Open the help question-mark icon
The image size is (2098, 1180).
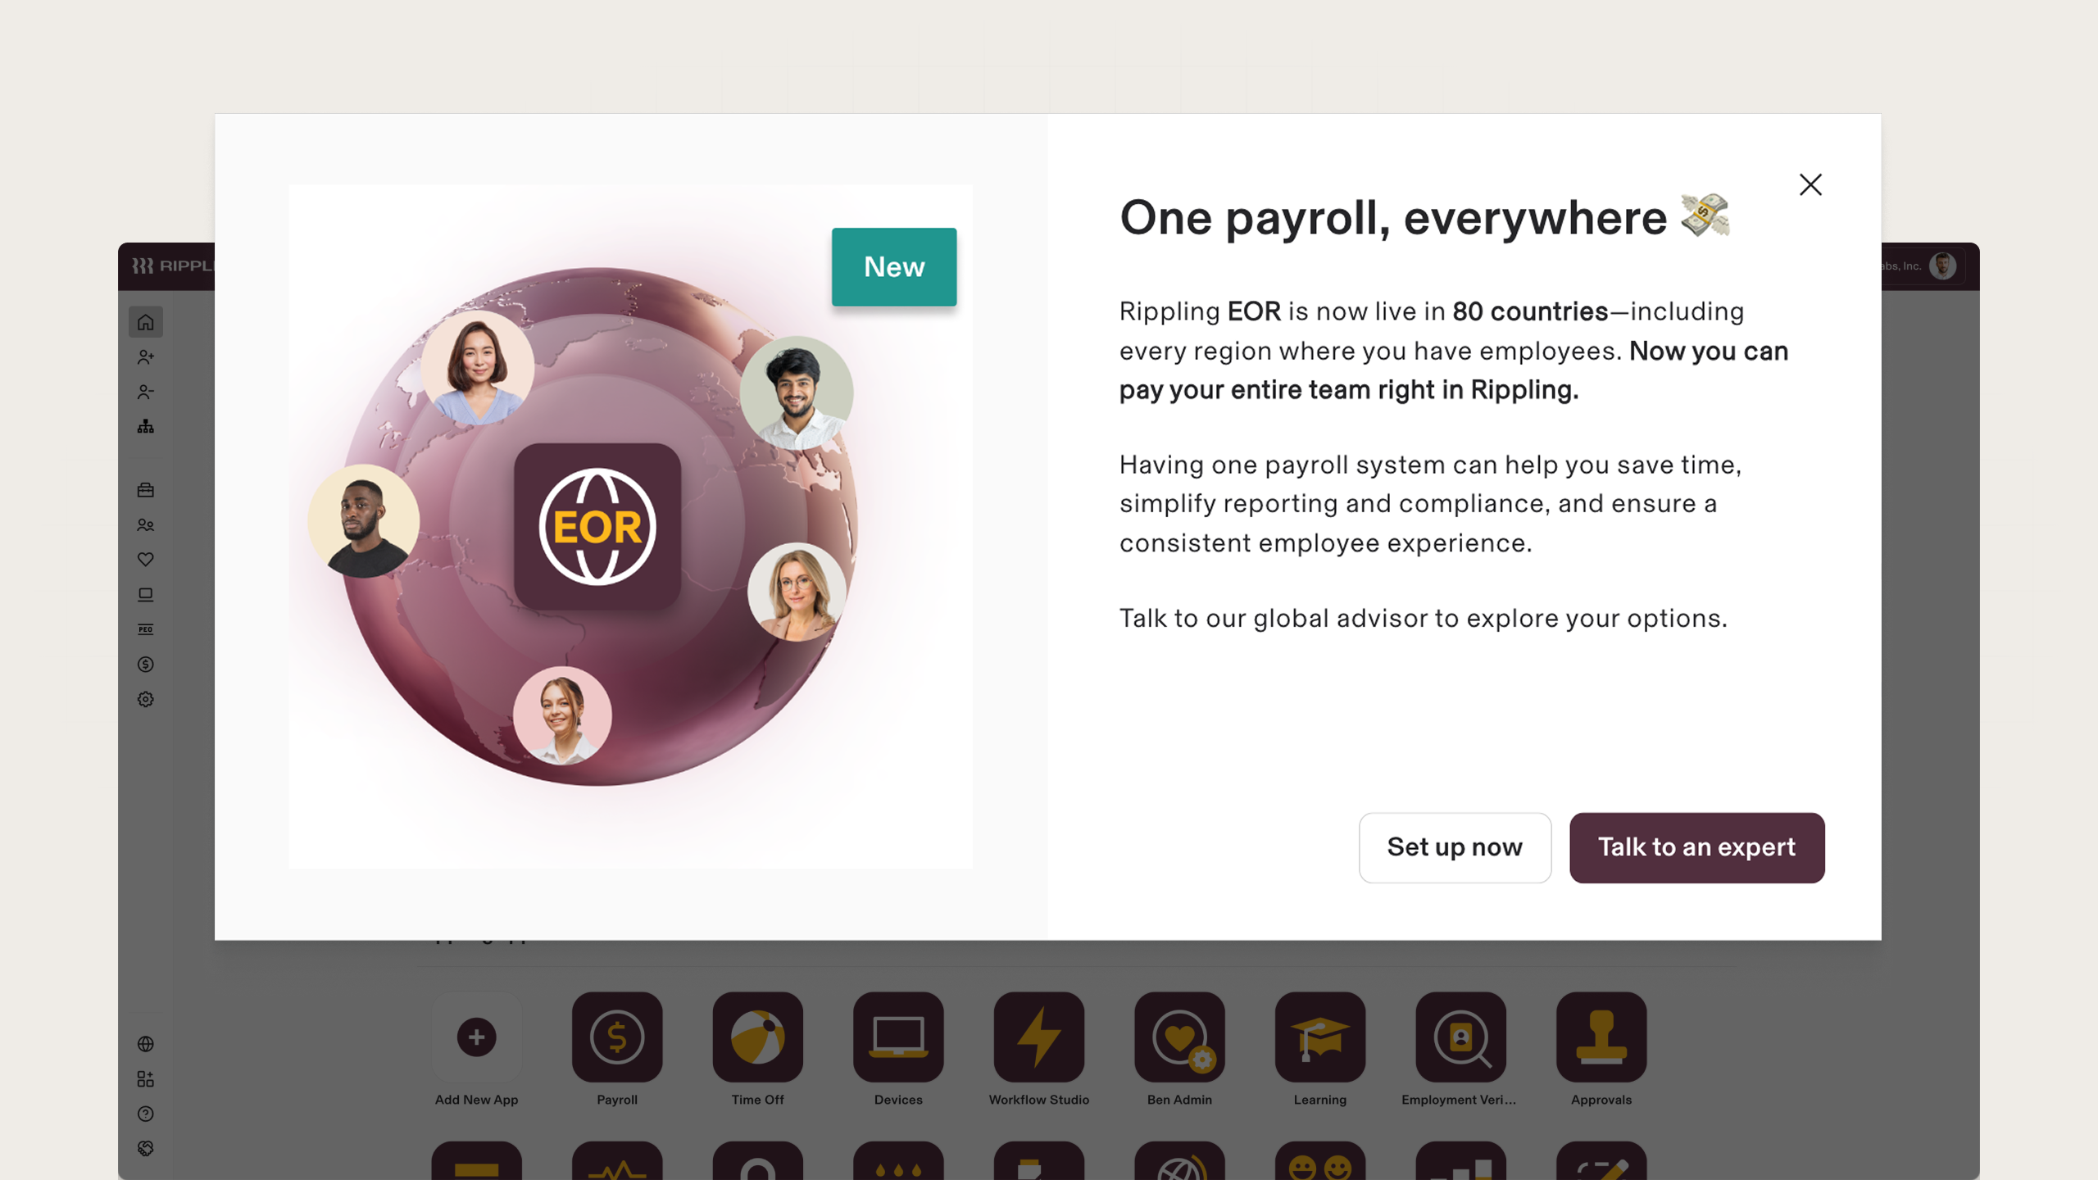146,1114
